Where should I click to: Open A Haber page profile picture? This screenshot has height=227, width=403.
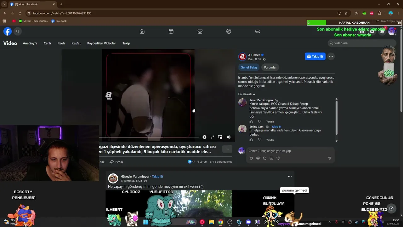click(242, 57)
